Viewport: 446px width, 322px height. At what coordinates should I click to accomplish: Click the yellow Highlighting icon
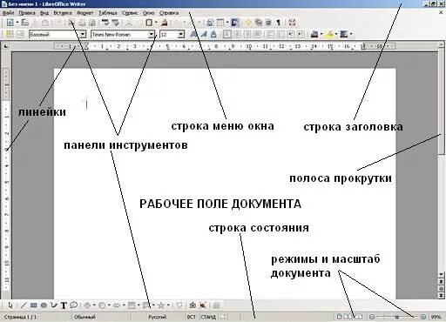tap(329, 34)
